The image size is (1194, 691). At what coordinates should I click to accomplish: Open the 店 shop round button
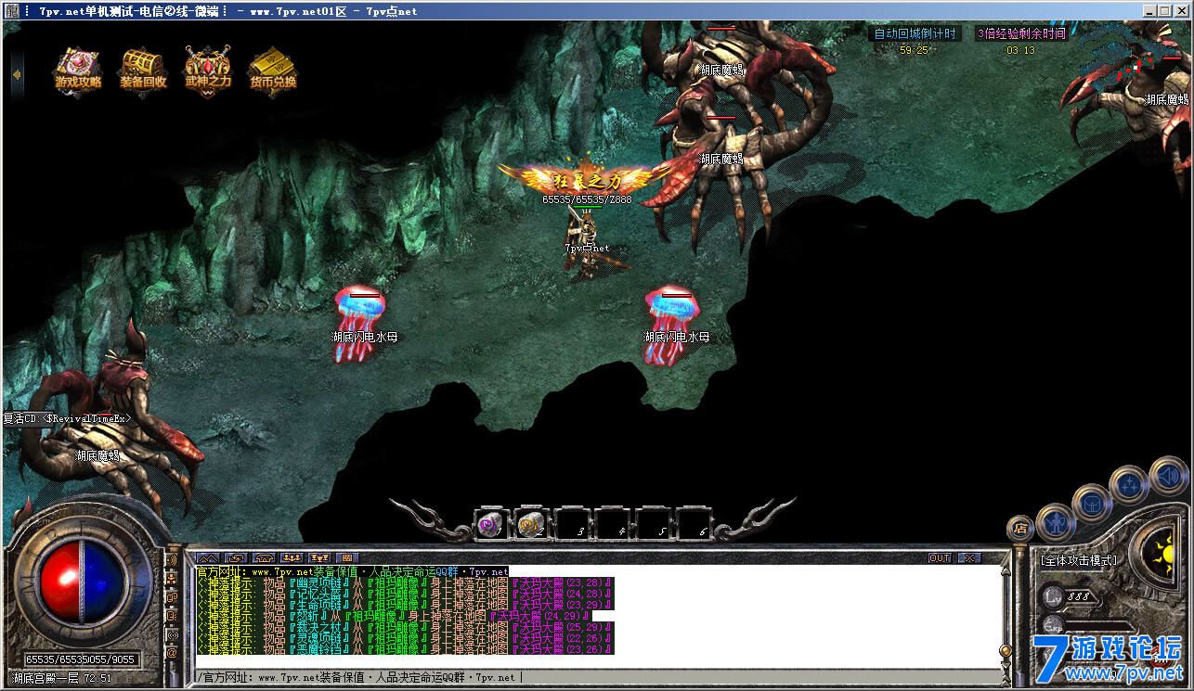[1020, 529]
